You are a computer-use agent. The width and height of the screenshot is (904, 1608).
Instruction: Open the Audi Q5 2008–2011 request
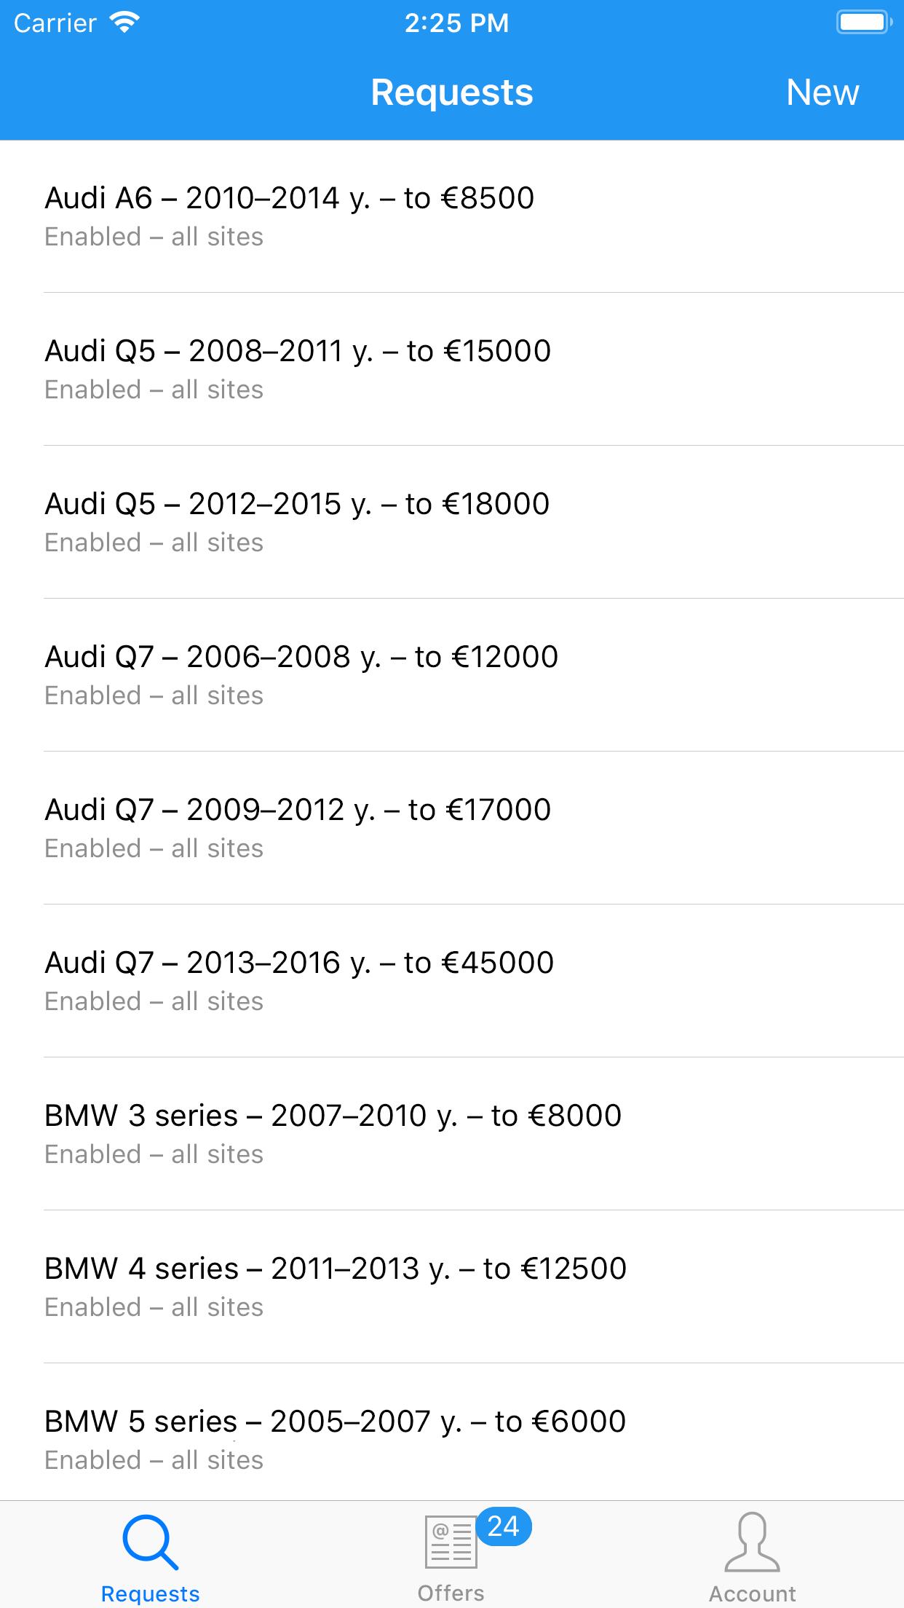coord(452,369)
